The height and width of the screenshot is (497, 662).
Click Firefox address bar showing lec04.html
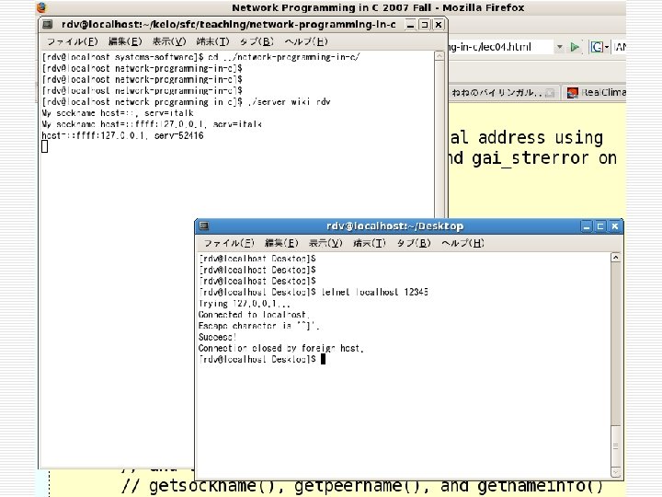tap(500, 47)
